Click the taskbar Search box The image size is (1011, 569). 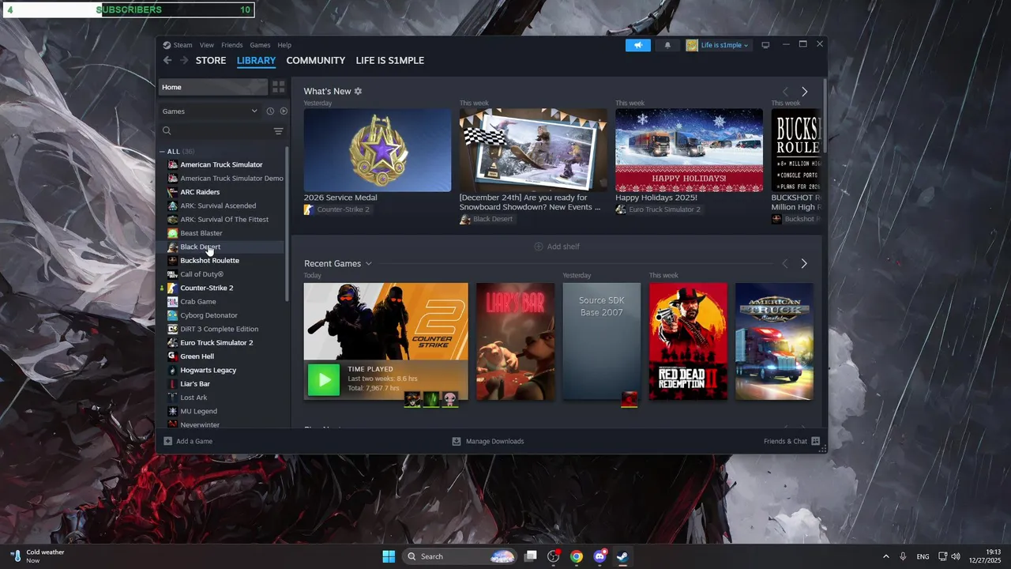coord(460,556)
